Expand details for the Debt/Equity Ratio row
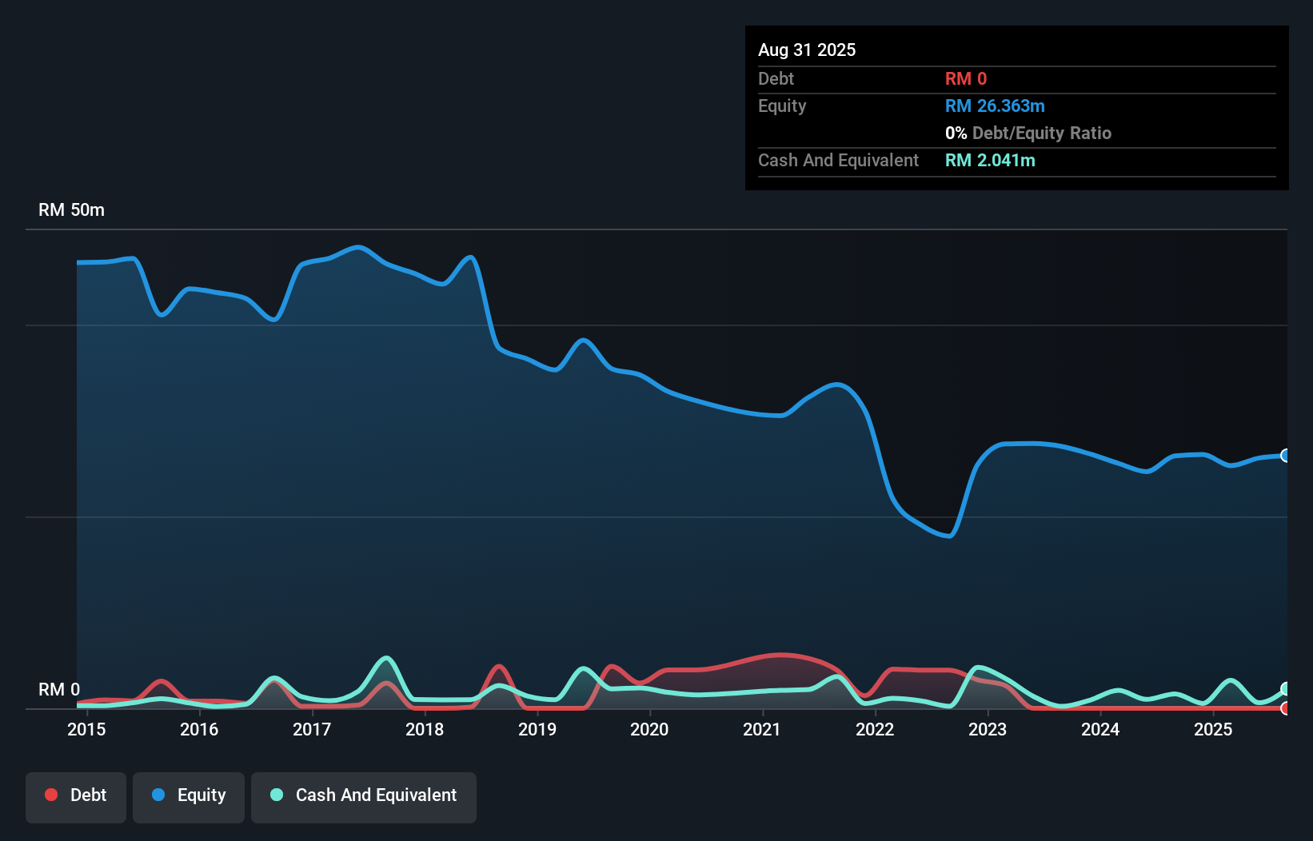The width and height of the screenshot is (1313, 841). coord(1029,133)
